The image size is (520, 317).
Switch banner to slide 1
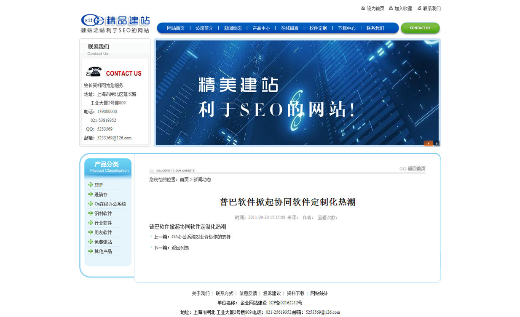pos(429,144)
